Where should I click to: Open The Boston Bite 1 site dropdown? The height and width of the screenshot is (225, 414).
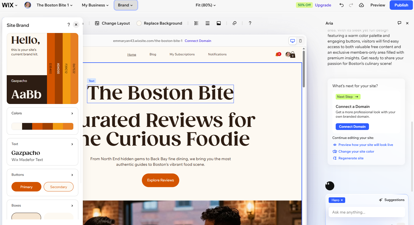point(55,5)
